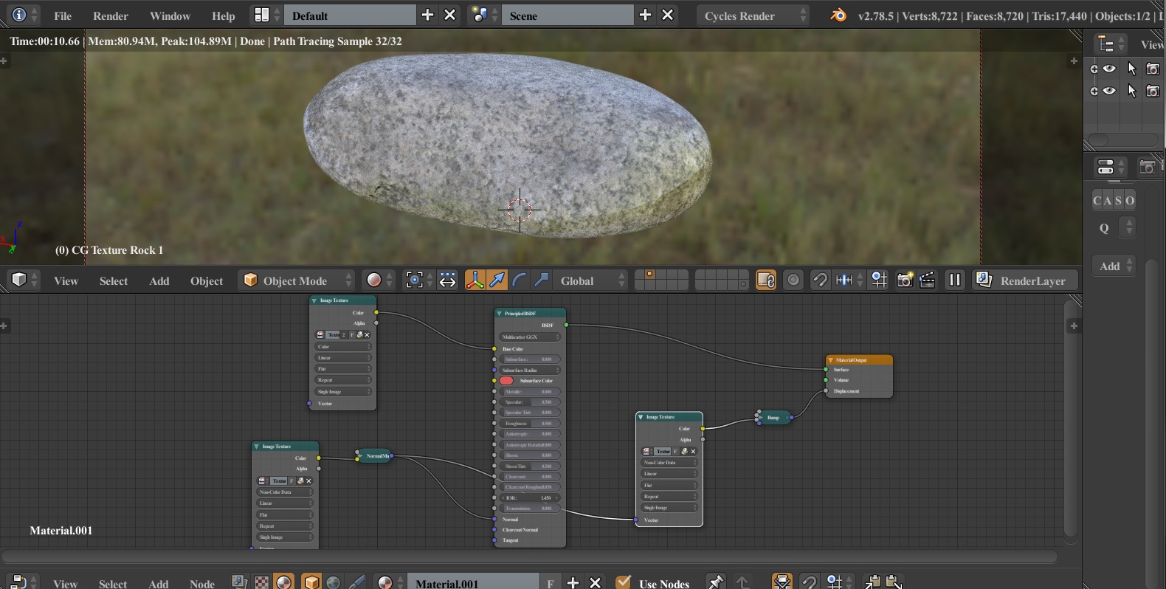The image size is (1166, 589).
Task: Add a new scene next to Scene field
Action: point(645,15)
